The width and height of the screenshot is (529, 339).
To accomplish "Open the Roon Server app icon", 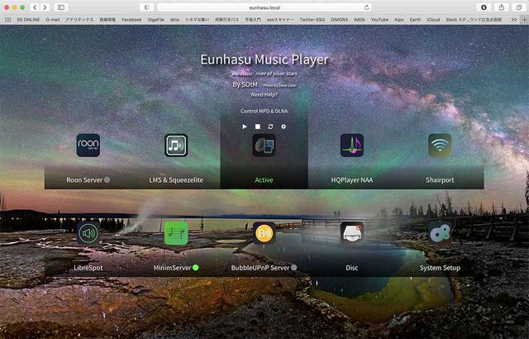I will [88, 146].
